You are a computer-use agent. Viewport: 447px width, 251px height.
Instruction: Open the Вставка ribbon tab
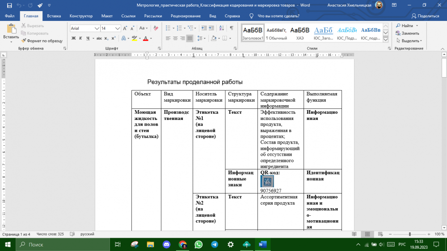coord(54,16)
